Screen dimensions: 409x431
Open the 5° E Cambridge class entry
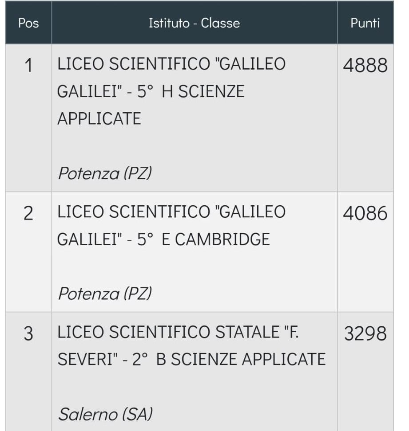click(x=195, y=252)
